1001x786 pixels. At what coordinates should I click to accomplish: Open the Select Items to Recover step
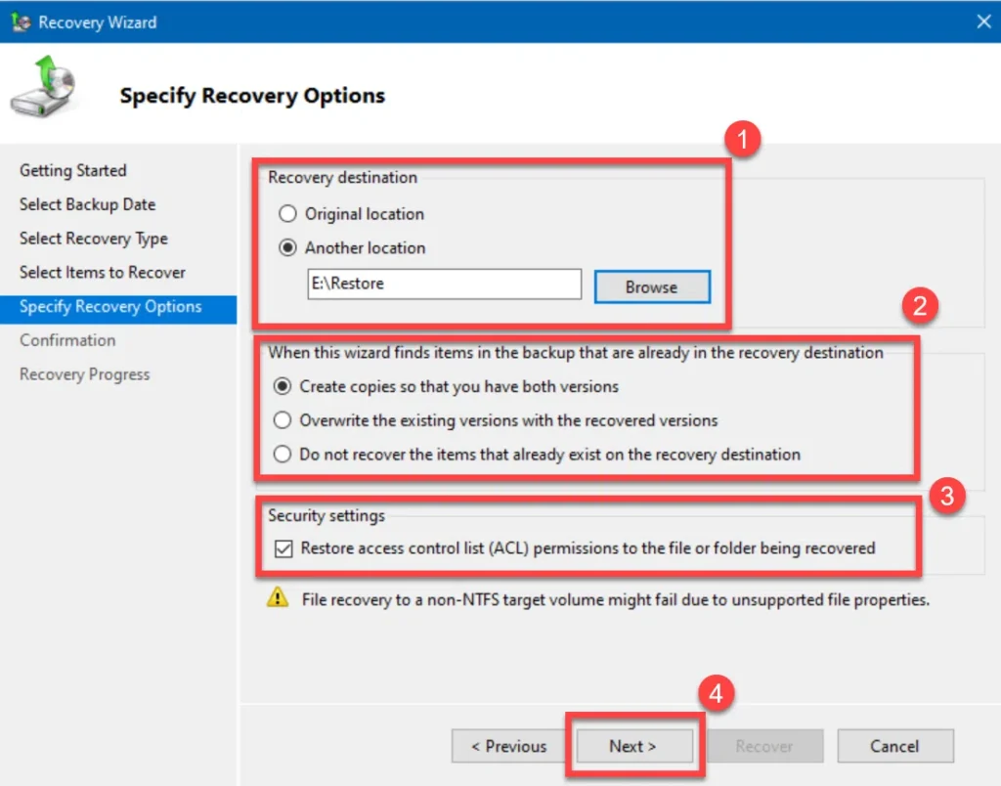[x=102, y=272]
